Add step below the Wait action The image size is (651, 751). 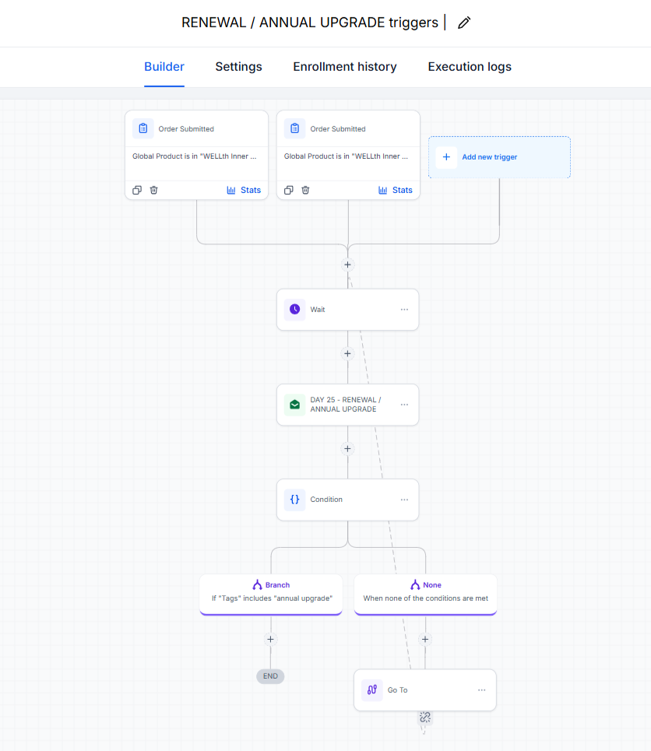(x=347, y=353)
